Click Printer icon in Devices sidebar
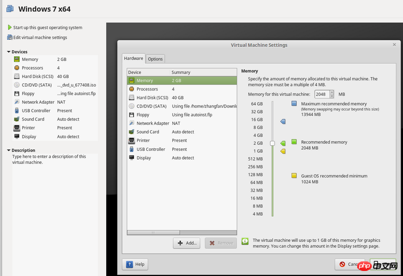The width and height of the screenshot is (403, 276). [x=17, y=128]
